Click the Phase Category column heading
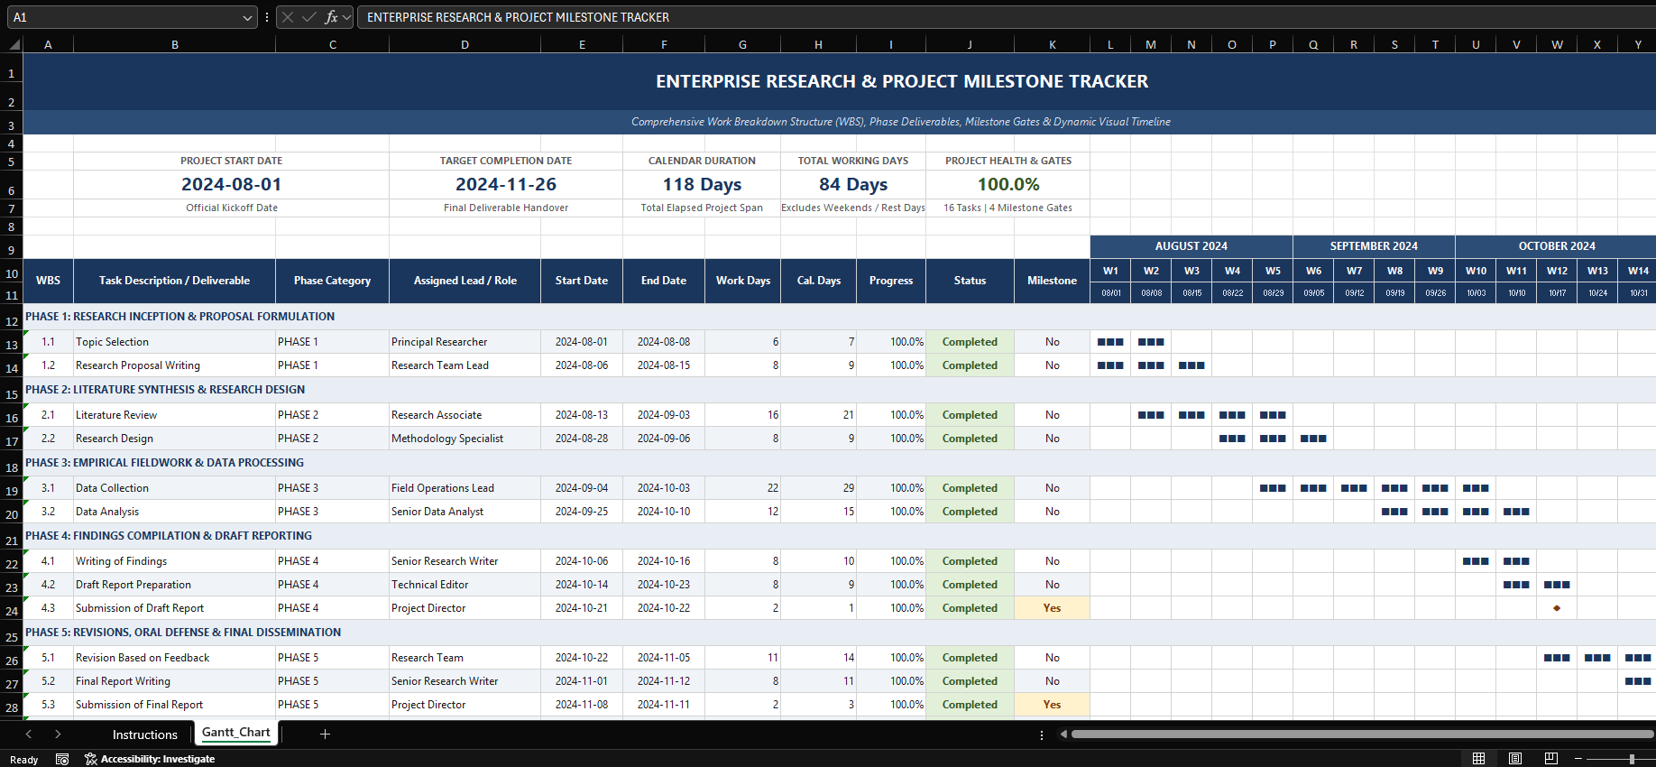Screen dimensions: 1656x767 click(x=332, y=281)
